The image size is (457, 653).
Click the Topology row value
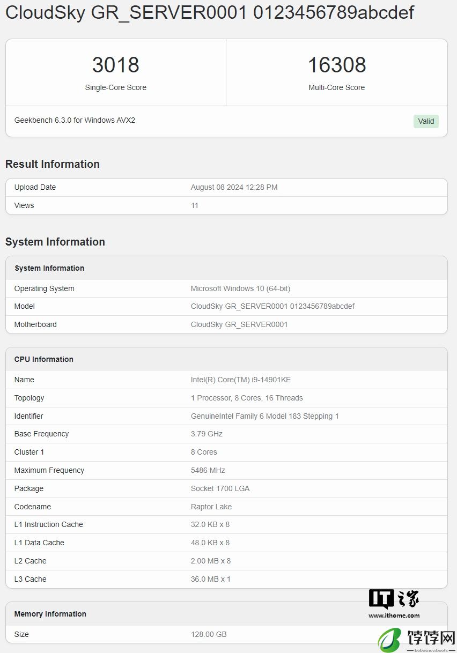pos(247,398)
